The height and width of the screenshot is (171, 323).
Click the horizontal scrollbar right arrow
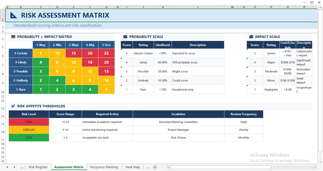pos(315,167)
